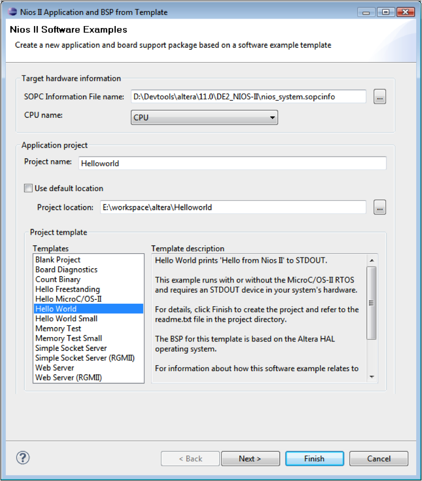
Task: Click the Next button
Action: (250, 459)
